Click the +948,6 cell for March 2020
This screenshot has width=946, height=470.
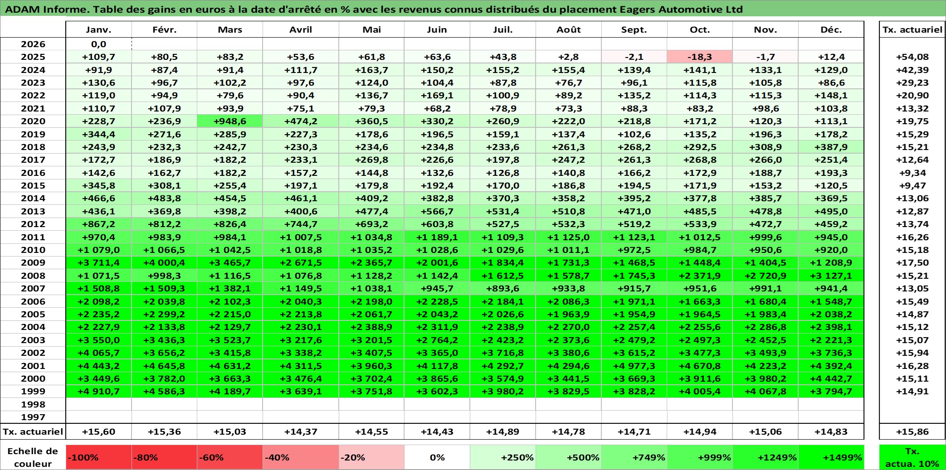[230, 121]
